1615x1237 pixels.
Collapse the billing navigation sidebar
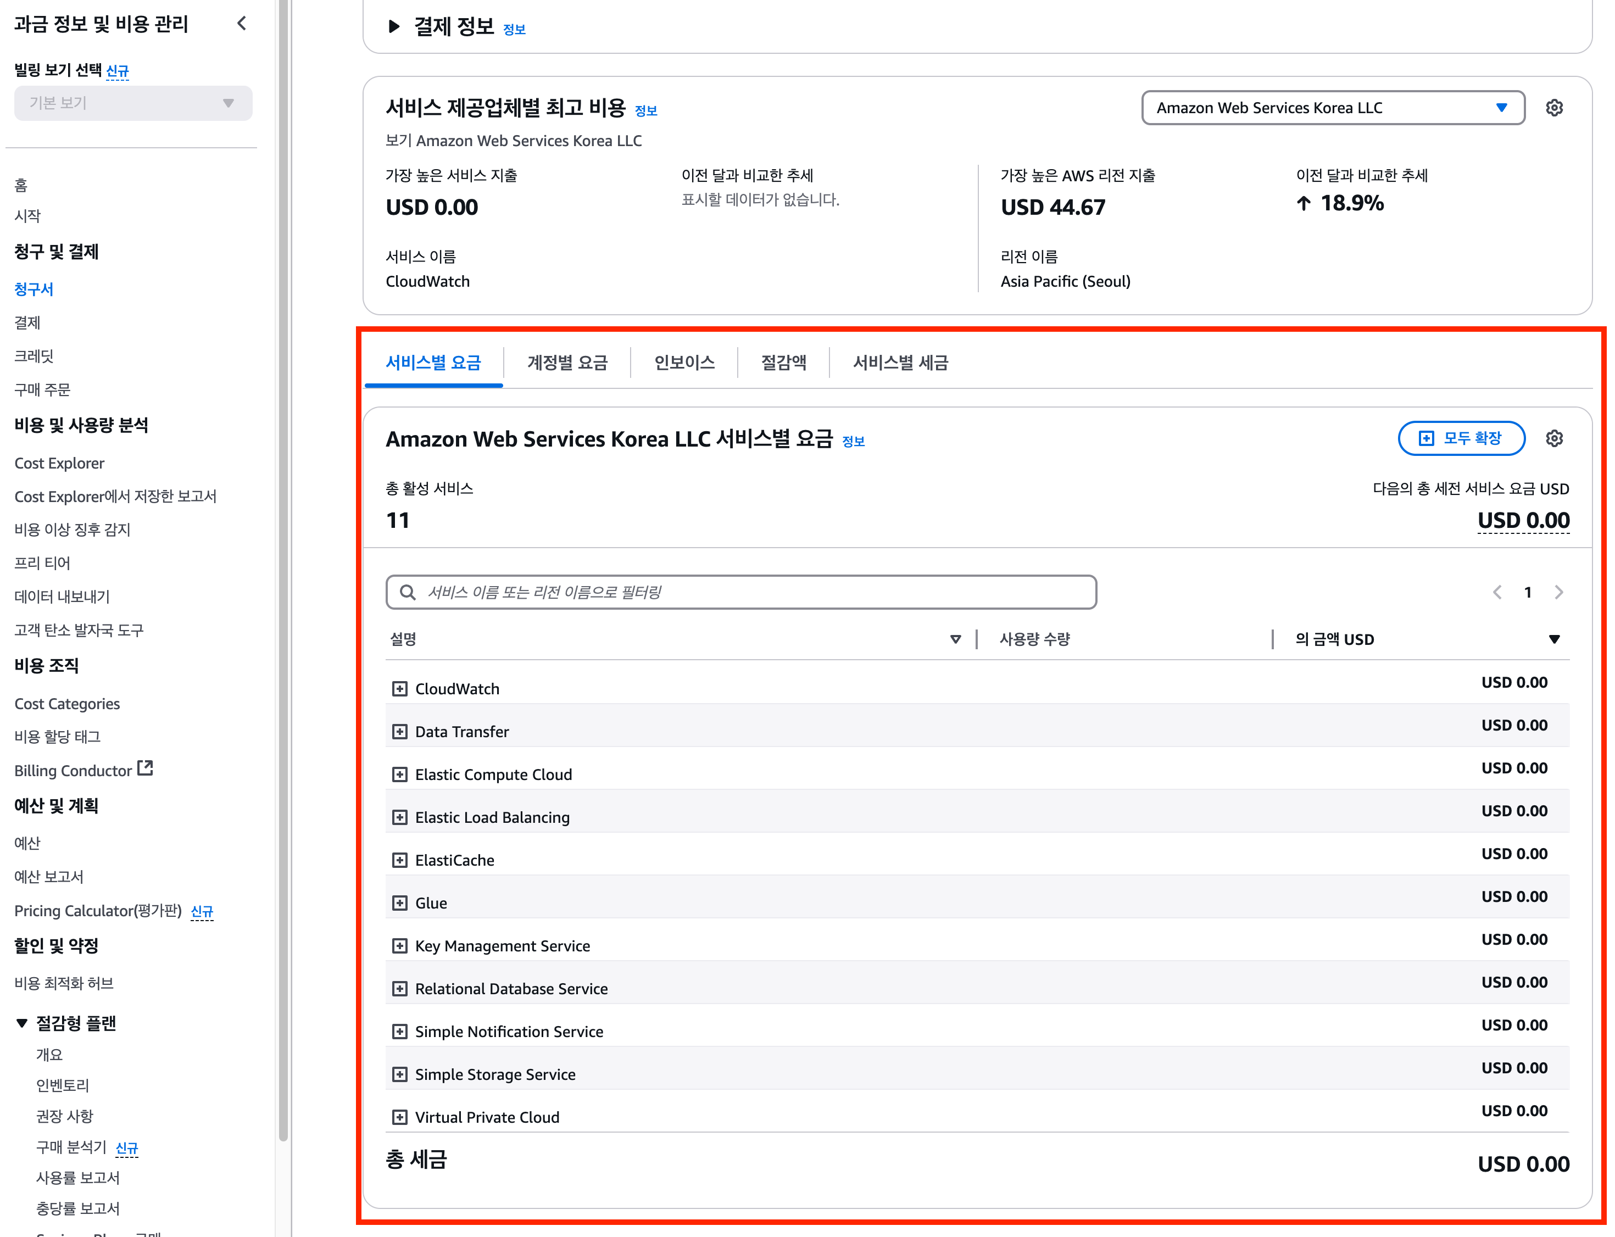[242, 24]
